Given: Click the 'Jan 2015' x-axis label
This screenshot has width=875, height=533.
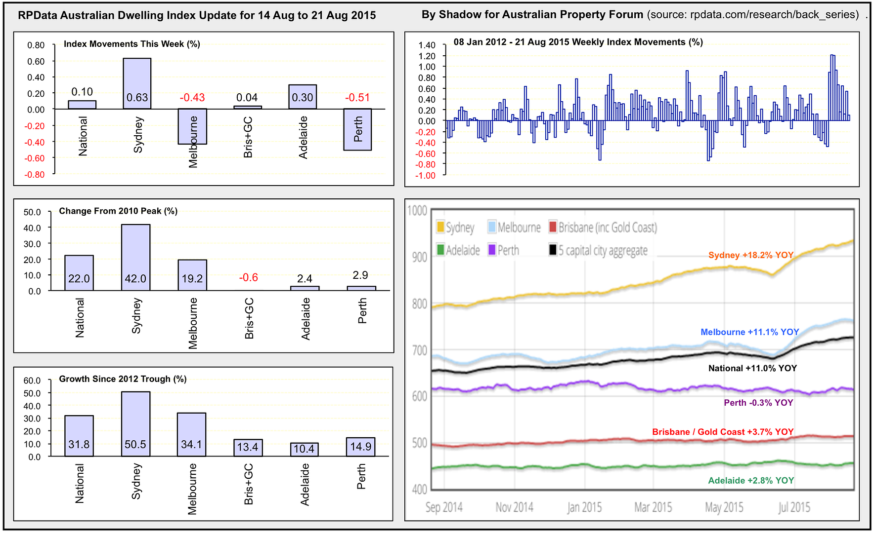Looking at the screenshot, I should coord(584,507).
